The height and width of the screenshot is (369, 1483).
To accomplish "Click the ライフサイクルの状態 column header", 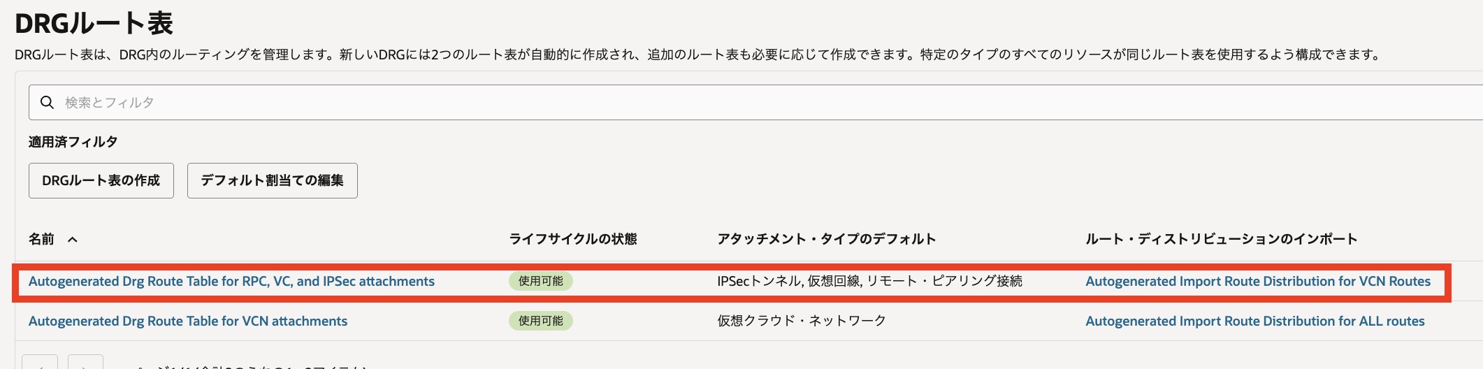I will 572,240.
